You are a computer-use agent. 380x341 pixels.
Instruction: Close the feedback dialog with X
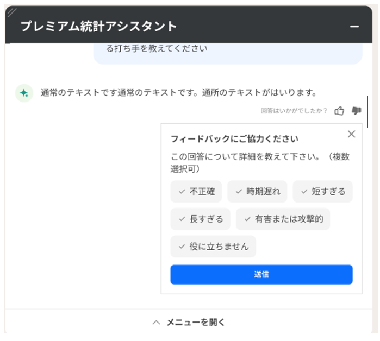tap(351, 134)
